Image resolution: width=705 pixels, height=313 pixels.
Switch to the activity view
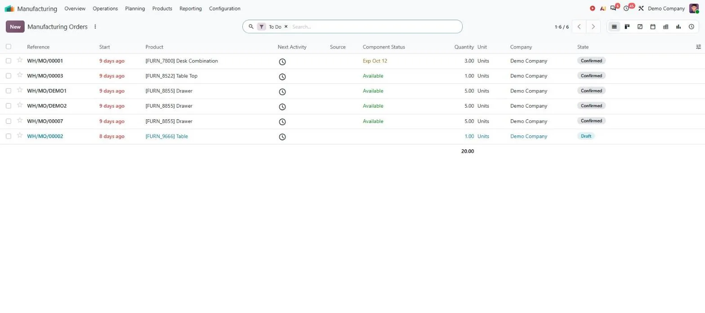692,27
